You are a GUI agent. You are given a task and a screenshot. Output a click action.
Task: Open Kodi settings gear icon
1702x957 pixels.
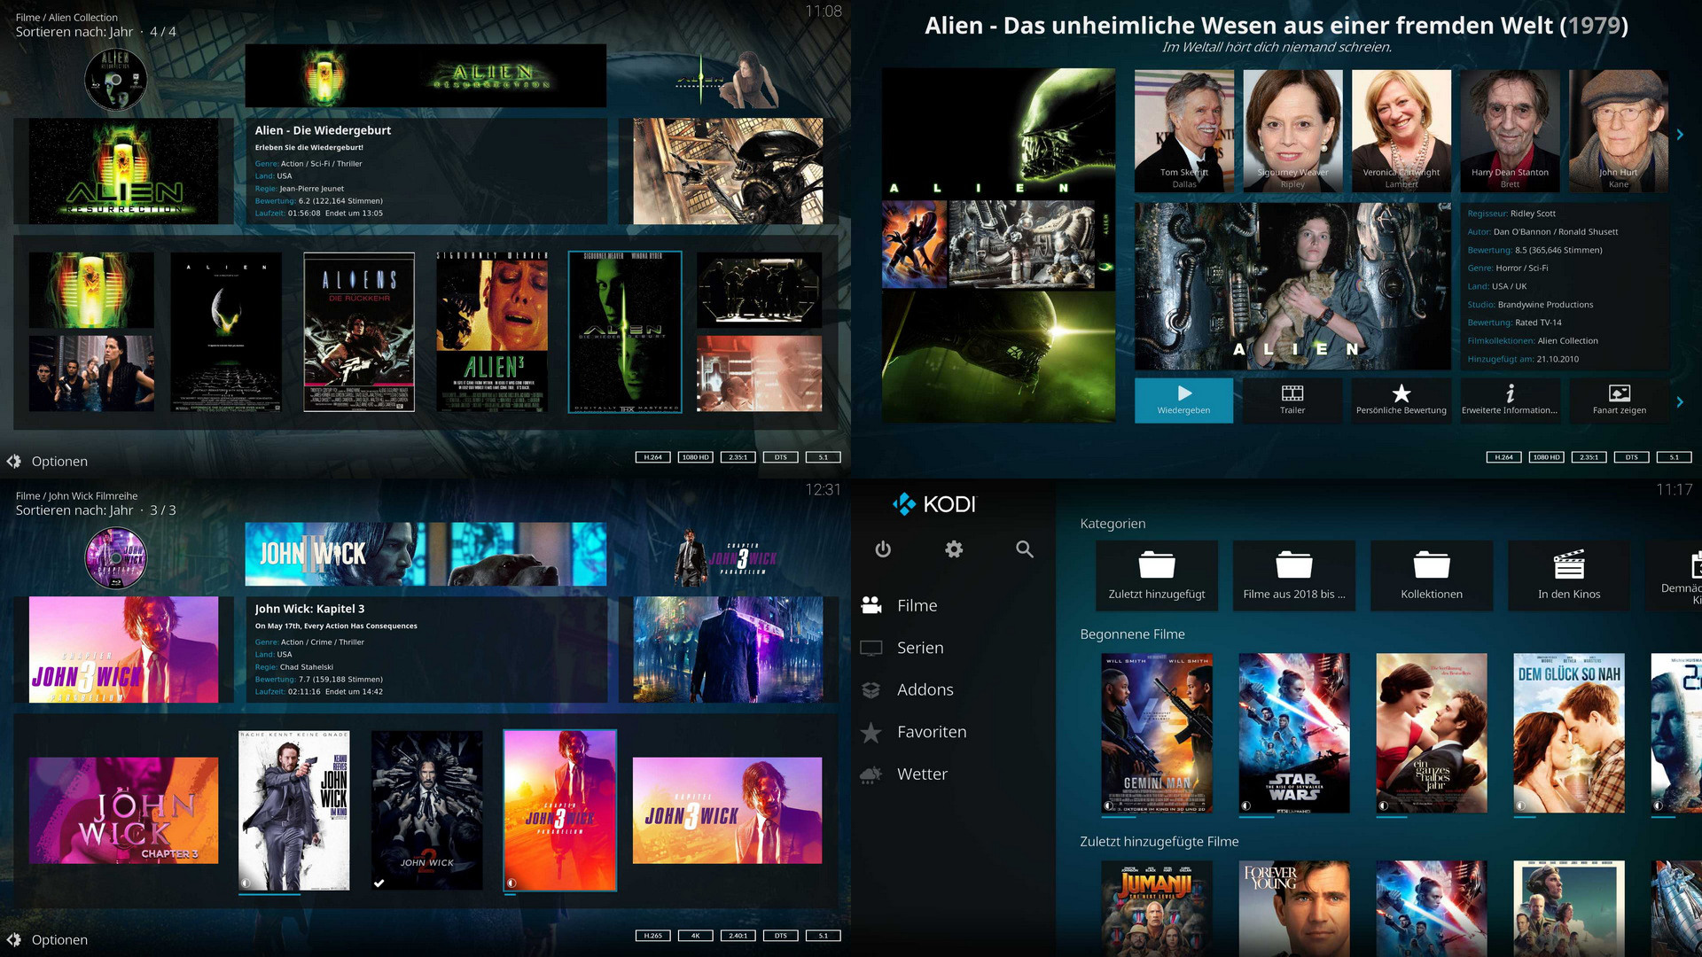(x=954, y=549)
